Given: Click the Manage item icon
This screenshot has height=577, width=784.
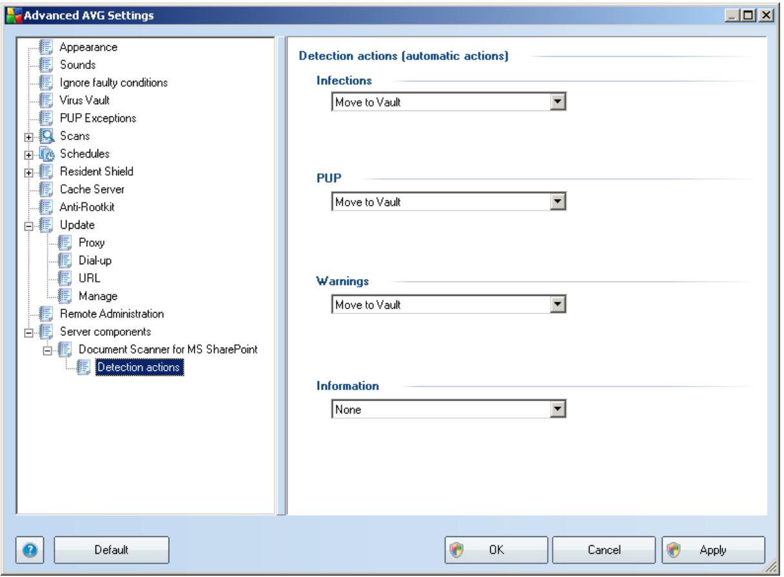Looking at the screenshot, I should coord(66,297).
